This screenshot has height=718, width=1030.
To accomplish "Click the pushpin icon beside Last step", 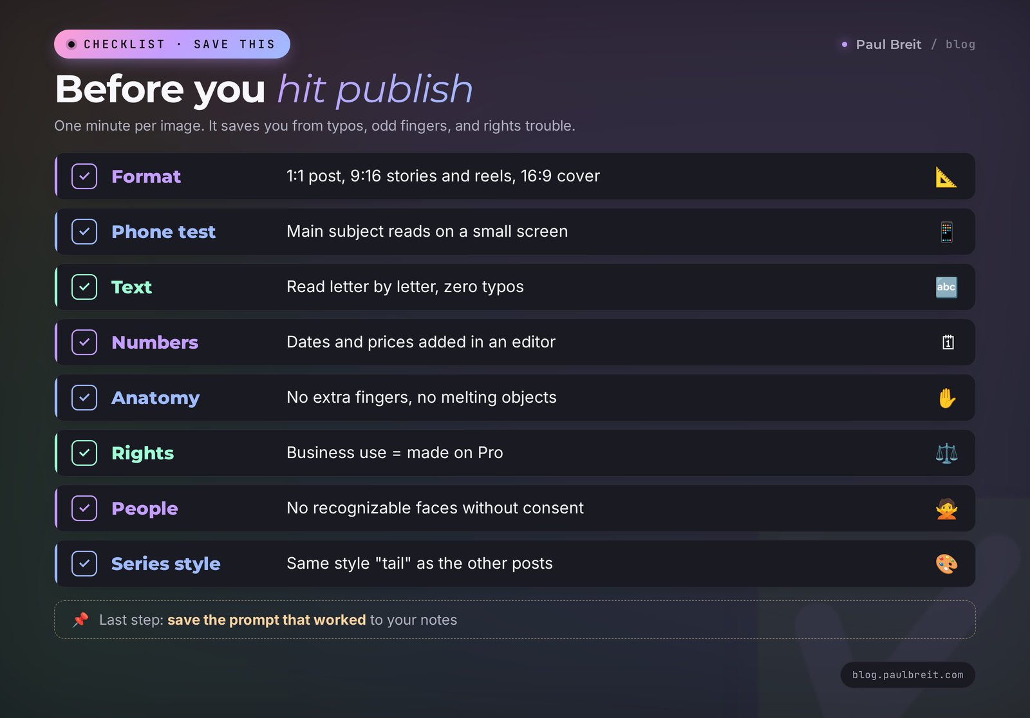I will (x=80, y=620).
